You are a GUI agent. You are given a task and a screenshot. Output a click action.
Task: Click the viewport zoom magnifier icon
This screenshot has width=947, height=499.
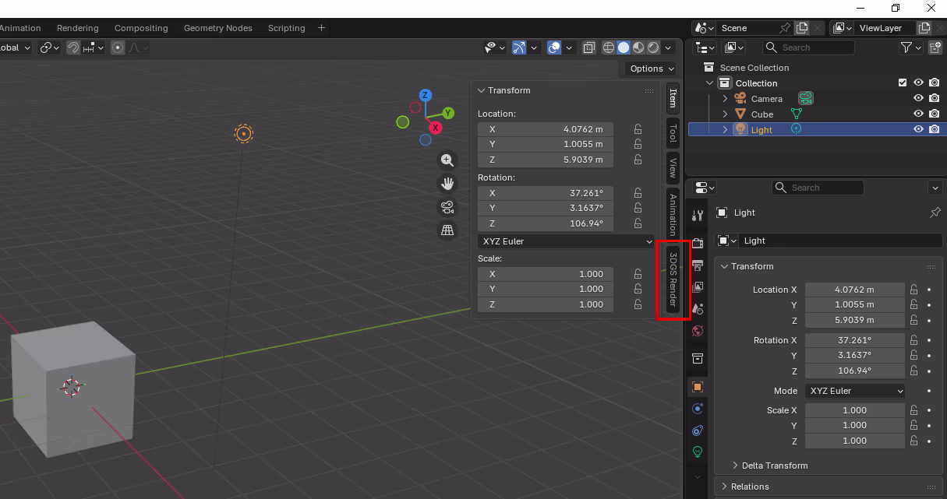pyautogui.click(x=447, y=160)
